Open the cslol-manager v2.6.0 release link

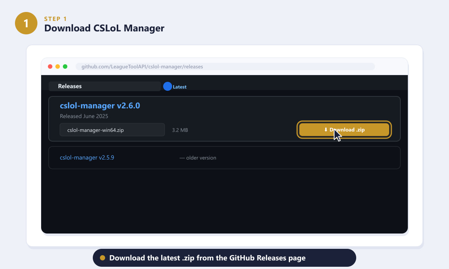coord(100,106)
